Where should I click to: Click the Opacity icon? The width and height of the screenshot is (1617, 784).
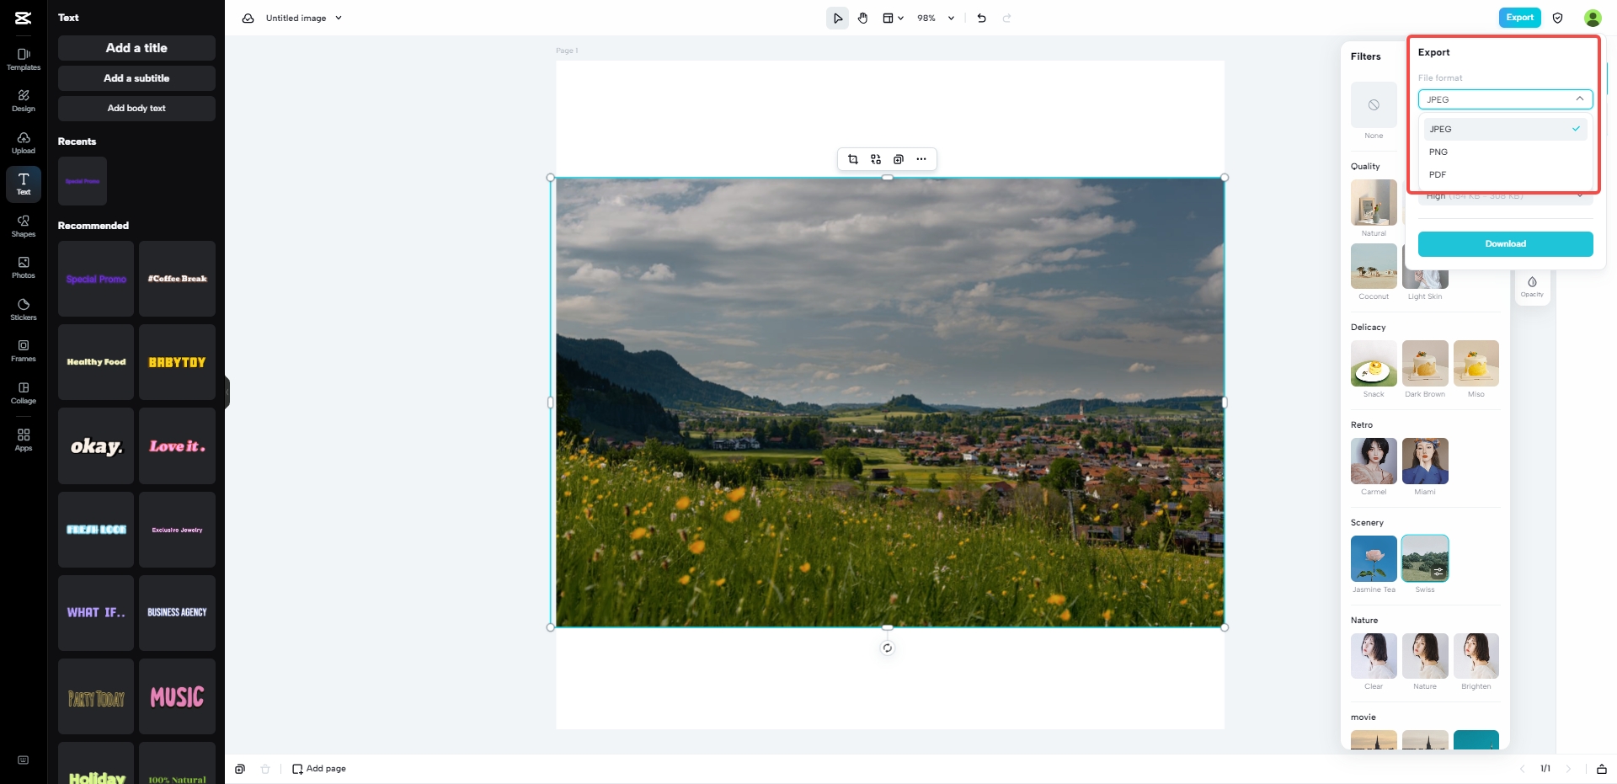[x=1533, y=286]
